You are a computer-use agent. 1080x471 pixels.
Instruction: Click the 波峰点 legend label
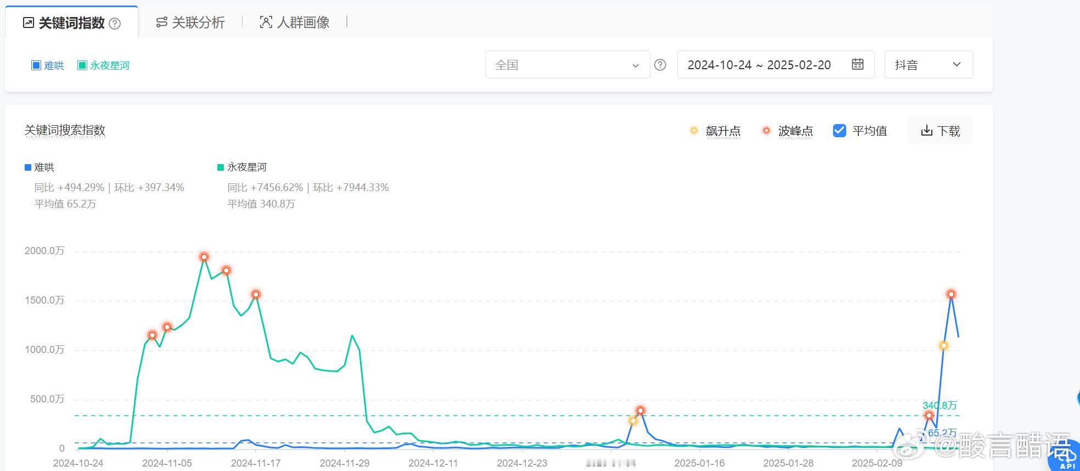tap(795, 131)
